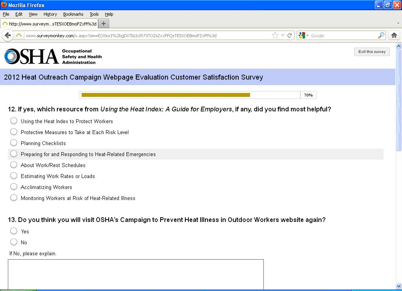Choose Monitoring Workers at Risk of Heat-Related Illness
Screen dimensions: 402x291
click(x=14, y=198)
